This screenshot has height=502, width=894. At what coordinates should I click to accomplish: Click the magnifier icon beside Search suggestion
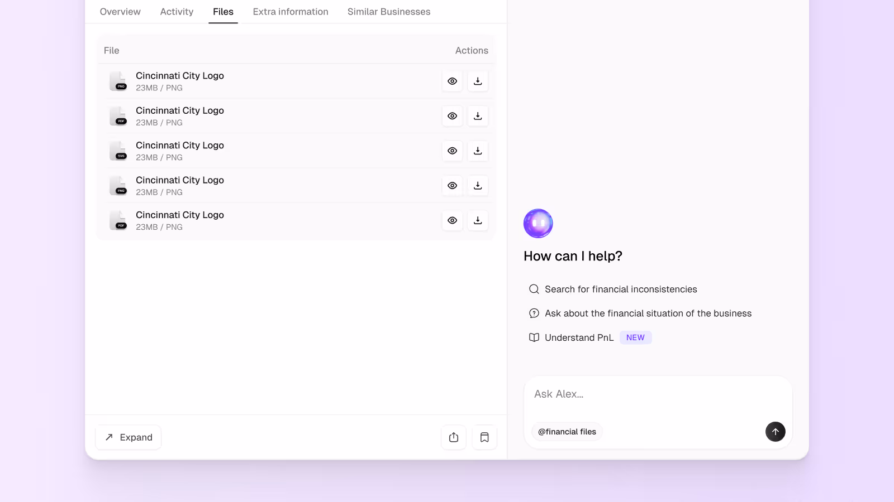coord(534,289)
